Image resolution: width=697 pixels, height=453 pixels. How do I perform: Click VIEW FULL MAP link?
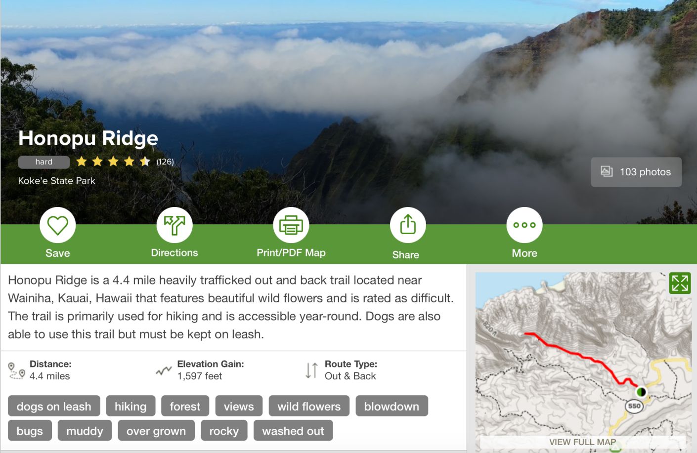point(582,442)
